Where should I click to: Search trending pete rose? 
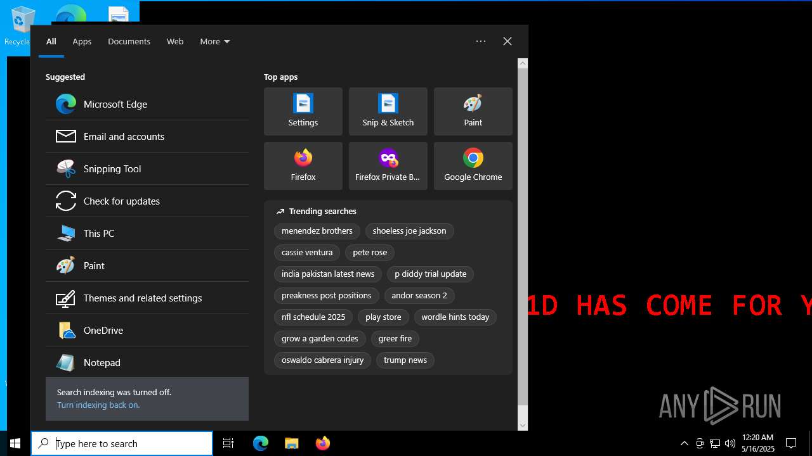pyautogui.click(x=370, y=253)
